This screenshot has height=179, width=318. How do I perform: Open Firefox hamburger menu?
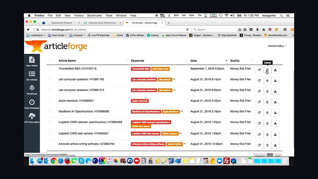285,30
